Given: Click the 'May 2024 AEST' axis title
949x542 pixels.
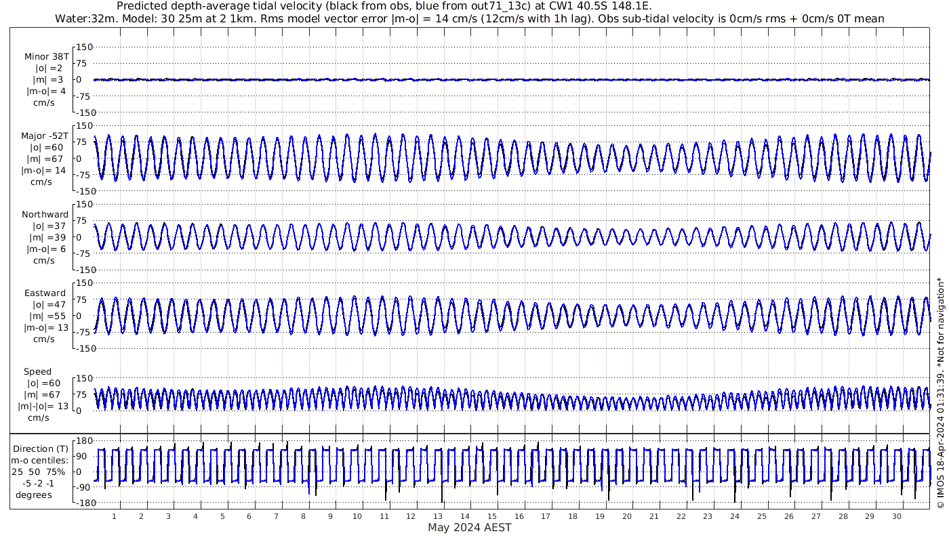Looking at the screenshot, I should [x=470, y=527].
